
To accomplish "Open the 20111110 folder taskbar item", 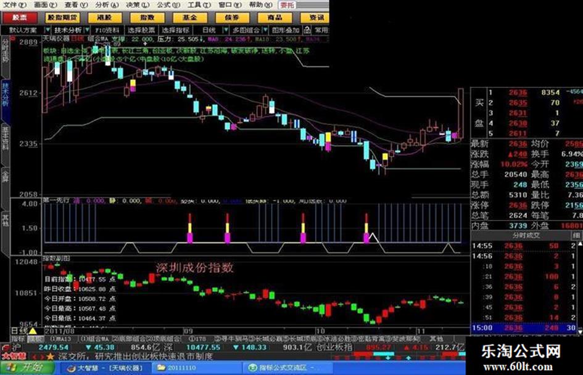I will [197, 368].
